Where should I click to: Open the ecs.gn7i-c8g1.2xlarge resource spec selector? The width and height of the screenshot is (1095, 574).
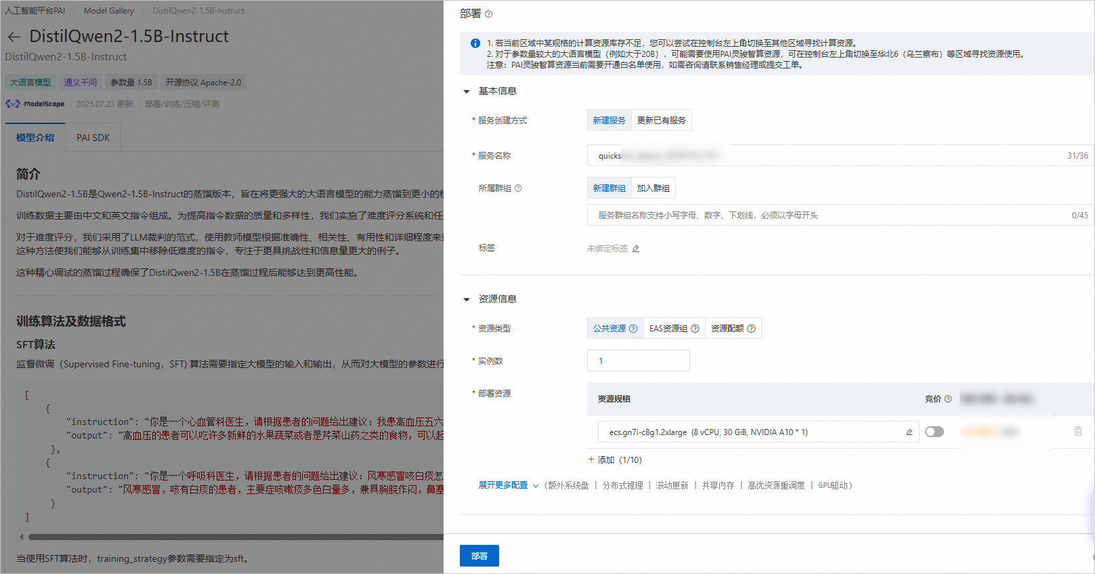[x=758, y=432]
